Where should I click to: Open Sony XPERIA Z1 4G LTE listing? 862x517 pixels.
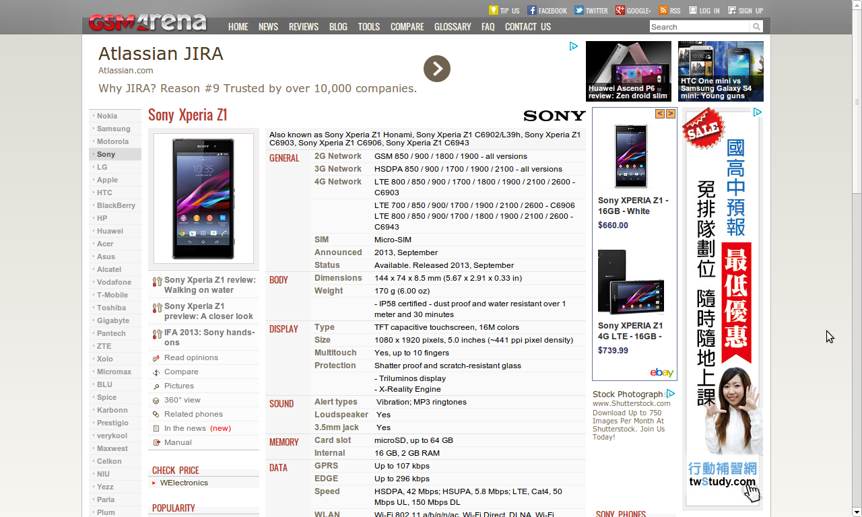point(630,331)
